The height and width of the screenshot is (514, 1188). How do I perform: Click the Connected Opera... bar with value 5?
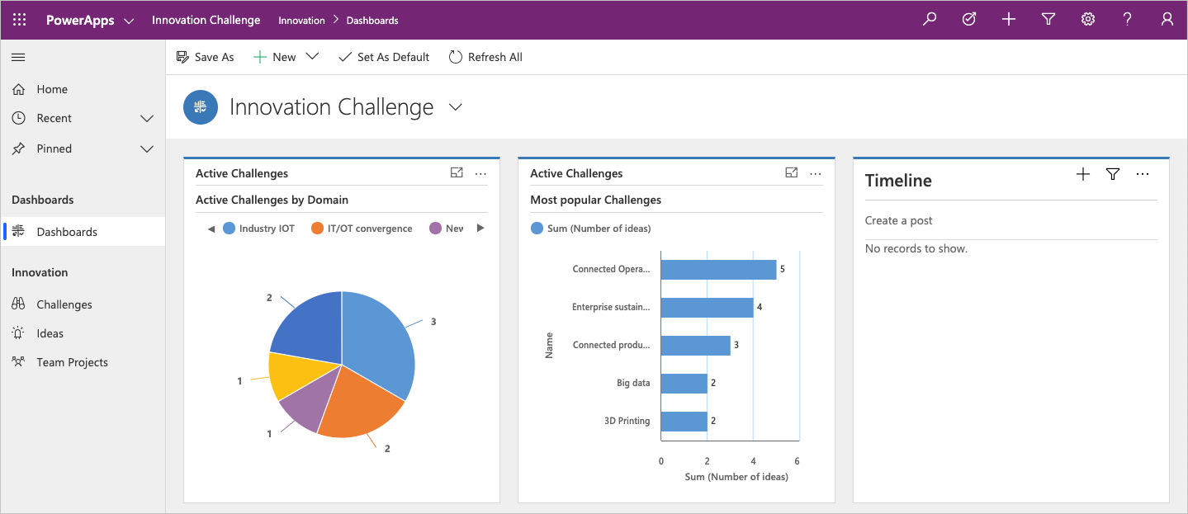coord(718,270)
